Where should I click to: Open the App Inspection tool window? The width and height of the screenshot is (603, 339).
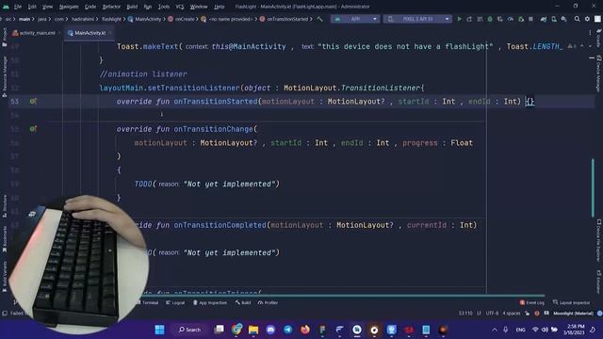click(x=210, y=303)
